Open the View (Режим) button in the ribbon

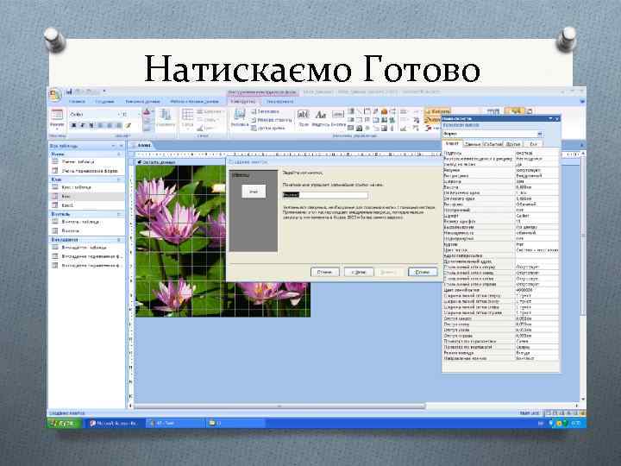[x=57, y=119]
